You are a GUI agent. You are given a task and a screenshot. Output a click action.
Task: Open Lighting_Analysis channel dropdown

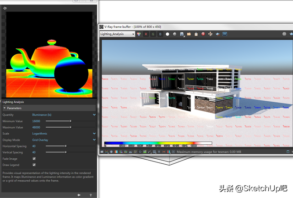point(117,34)
